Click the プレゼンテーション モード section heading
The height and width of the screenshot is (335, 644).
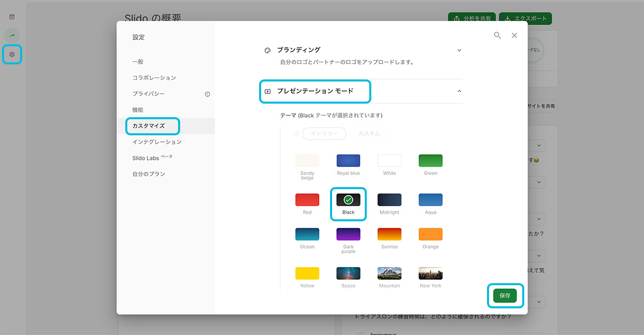pos(315,92)
